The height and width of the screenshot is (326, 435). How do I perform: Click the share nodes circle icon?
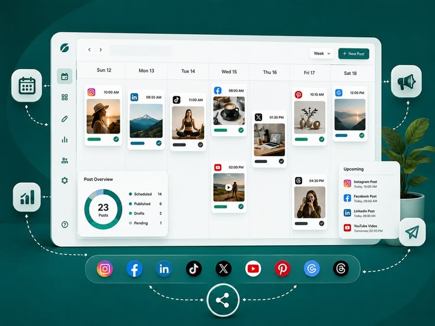(222, 300)
